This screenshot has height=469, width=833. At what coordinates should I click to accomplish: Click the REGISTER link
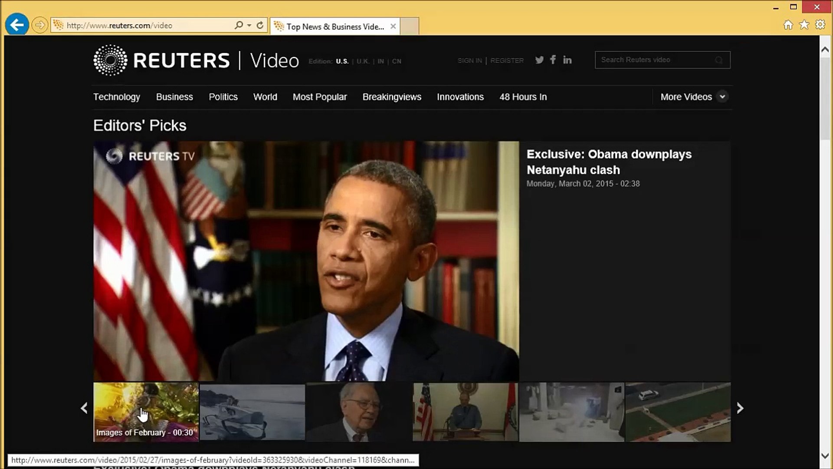coord(507,60)
